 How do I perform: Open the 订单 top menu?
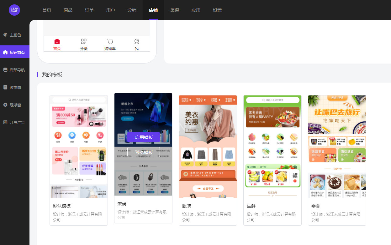(x=89, y=10)
